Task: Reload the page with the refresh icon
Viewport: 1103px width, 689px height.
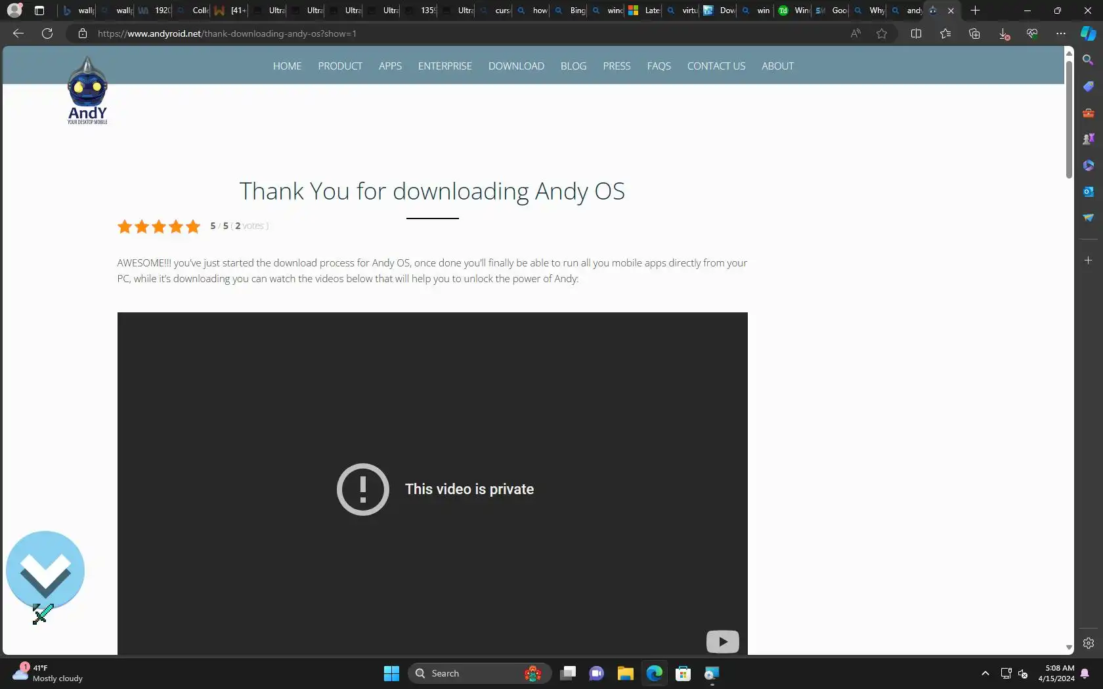Action: coord(47,33)
